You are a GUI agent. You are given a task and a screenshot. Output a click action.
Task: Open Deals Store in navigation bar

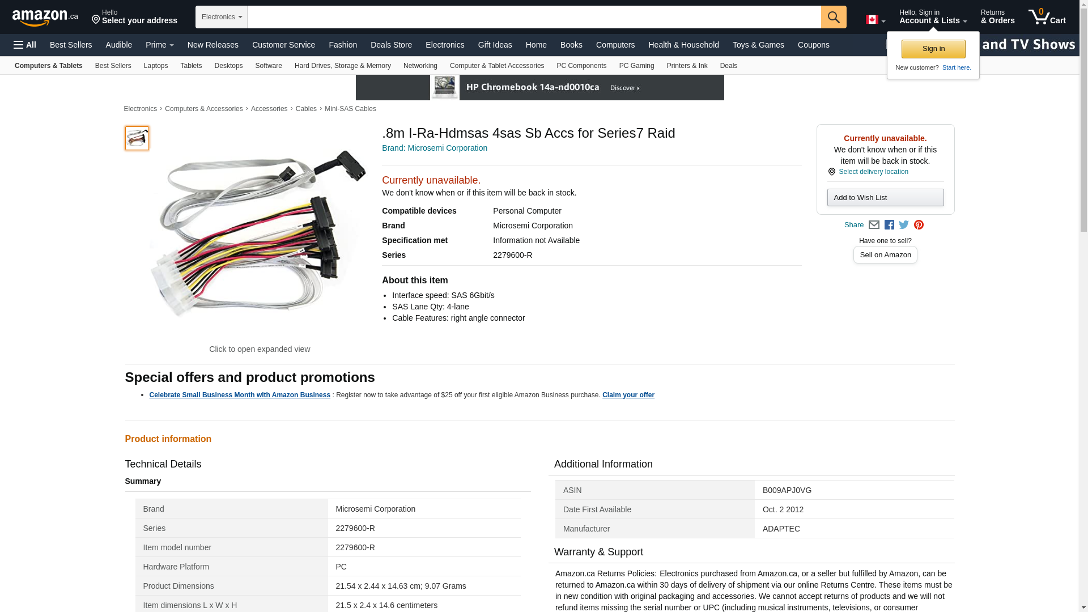(x=391, y=45)
